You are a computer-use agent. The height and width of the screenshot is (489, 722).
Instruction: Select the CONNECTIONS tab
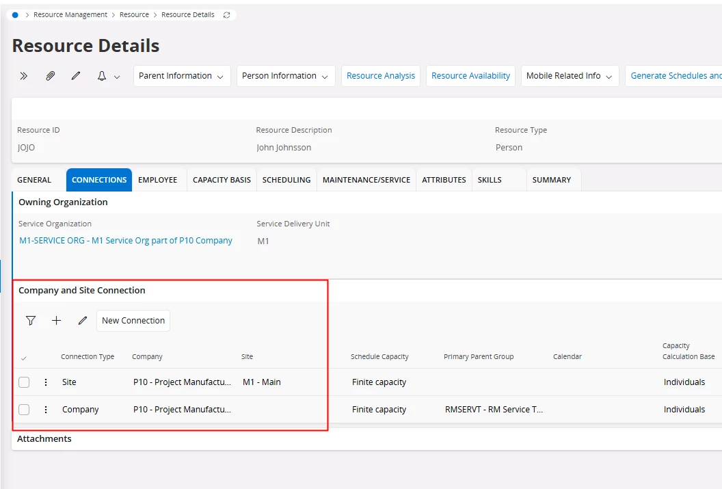pyautogui.click(x=99, y=180)
